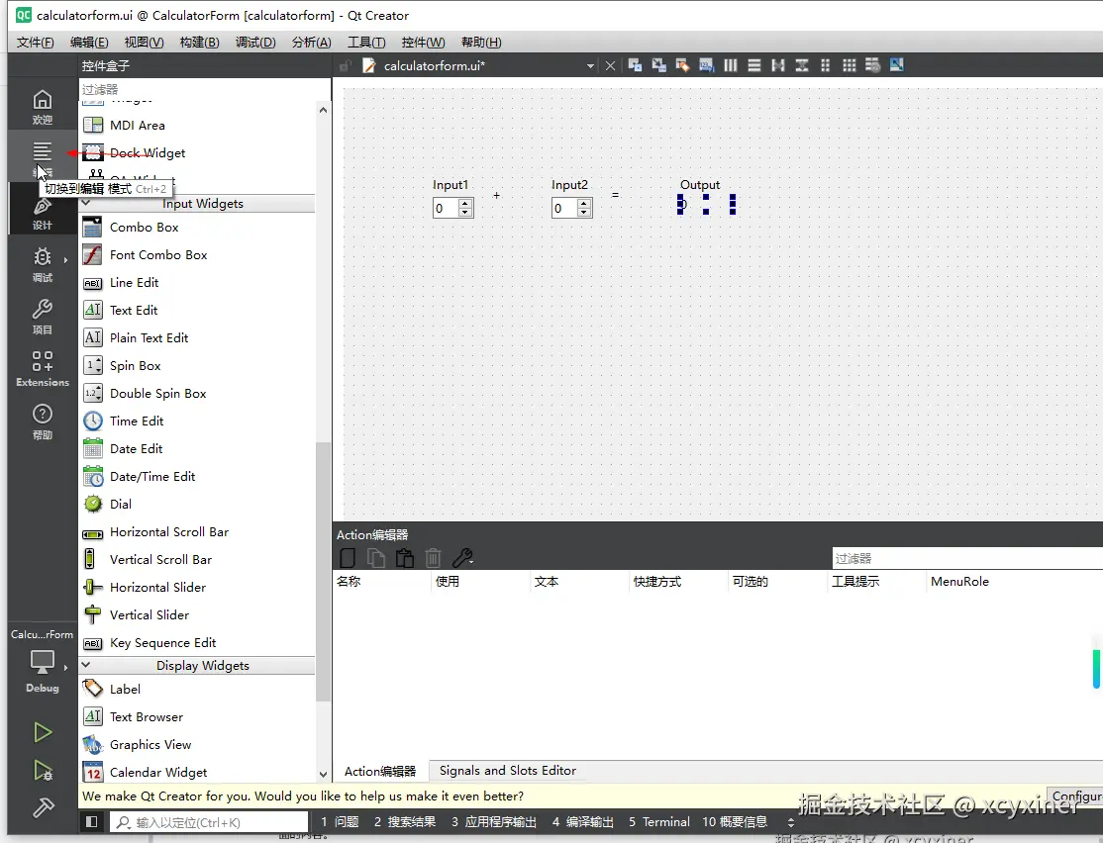Select Edit Signals/Slots mode icon
Image resolution: width=1104 pixels, height=843 pixels.
coord(659,65)
